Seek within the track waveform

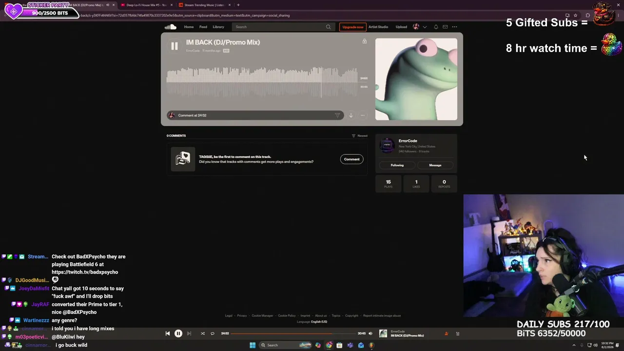(x=262, y=82)
